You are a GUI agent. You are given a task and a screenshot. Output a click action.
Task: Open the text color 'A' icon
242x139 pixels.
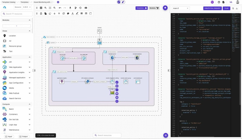pos(73,13)
